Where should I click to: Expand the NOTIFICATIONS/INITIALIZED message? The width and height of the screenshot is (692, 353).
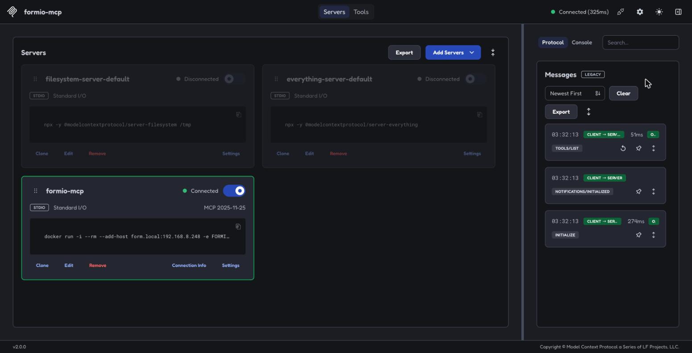(x=654, y=192)
